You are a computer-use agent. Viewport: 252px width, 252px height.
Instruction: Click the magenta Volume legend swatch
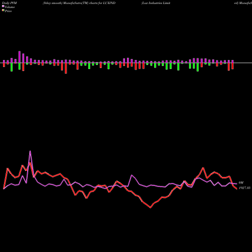point(3,7)
